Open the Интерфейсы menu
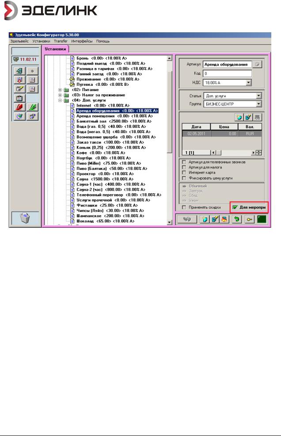 82,41
